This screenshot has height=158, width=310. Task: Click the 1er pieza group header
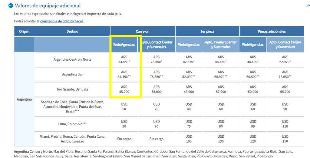coord(207,31)
